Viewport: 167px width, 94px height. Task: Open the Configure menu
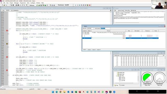click(x=33, y=3)
